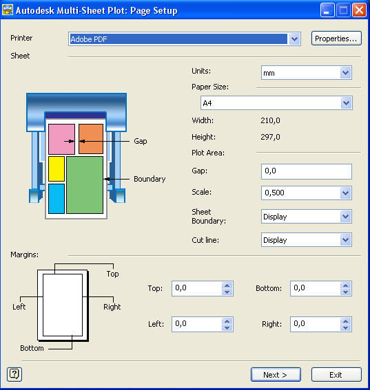Click the Exit button
Viewport: 370px width, 390px height.
(x=336, y=375)
